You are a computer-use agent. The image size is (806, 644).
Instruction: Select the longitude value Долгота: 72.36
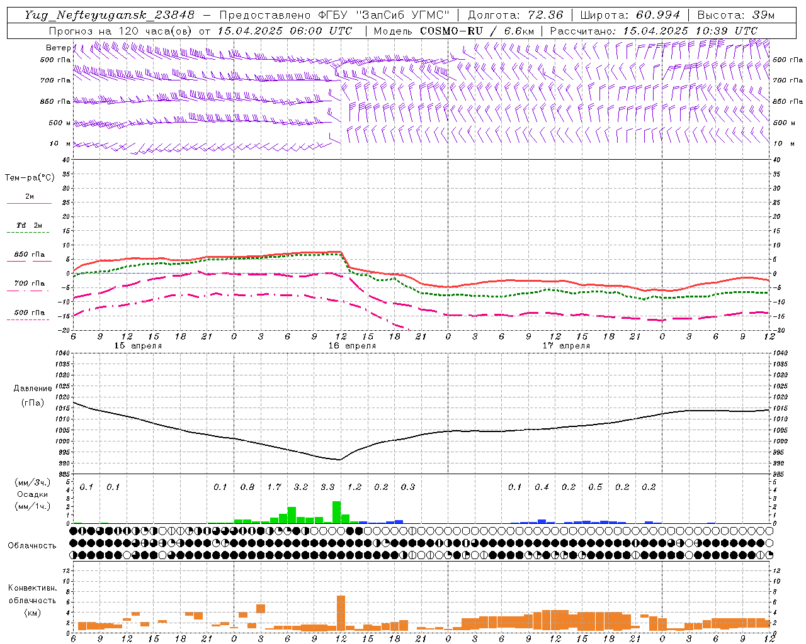pos(515,15)
